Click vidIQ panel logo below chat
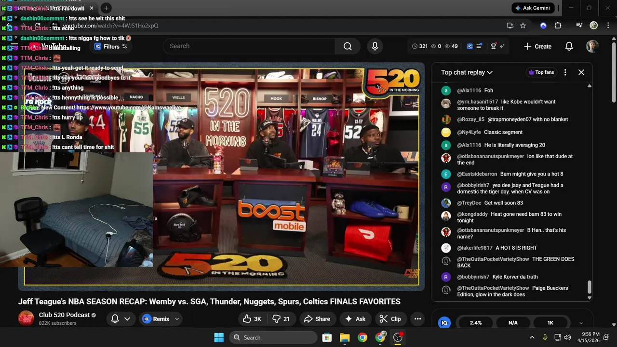 pyautogui.click(x=444, y=323)
